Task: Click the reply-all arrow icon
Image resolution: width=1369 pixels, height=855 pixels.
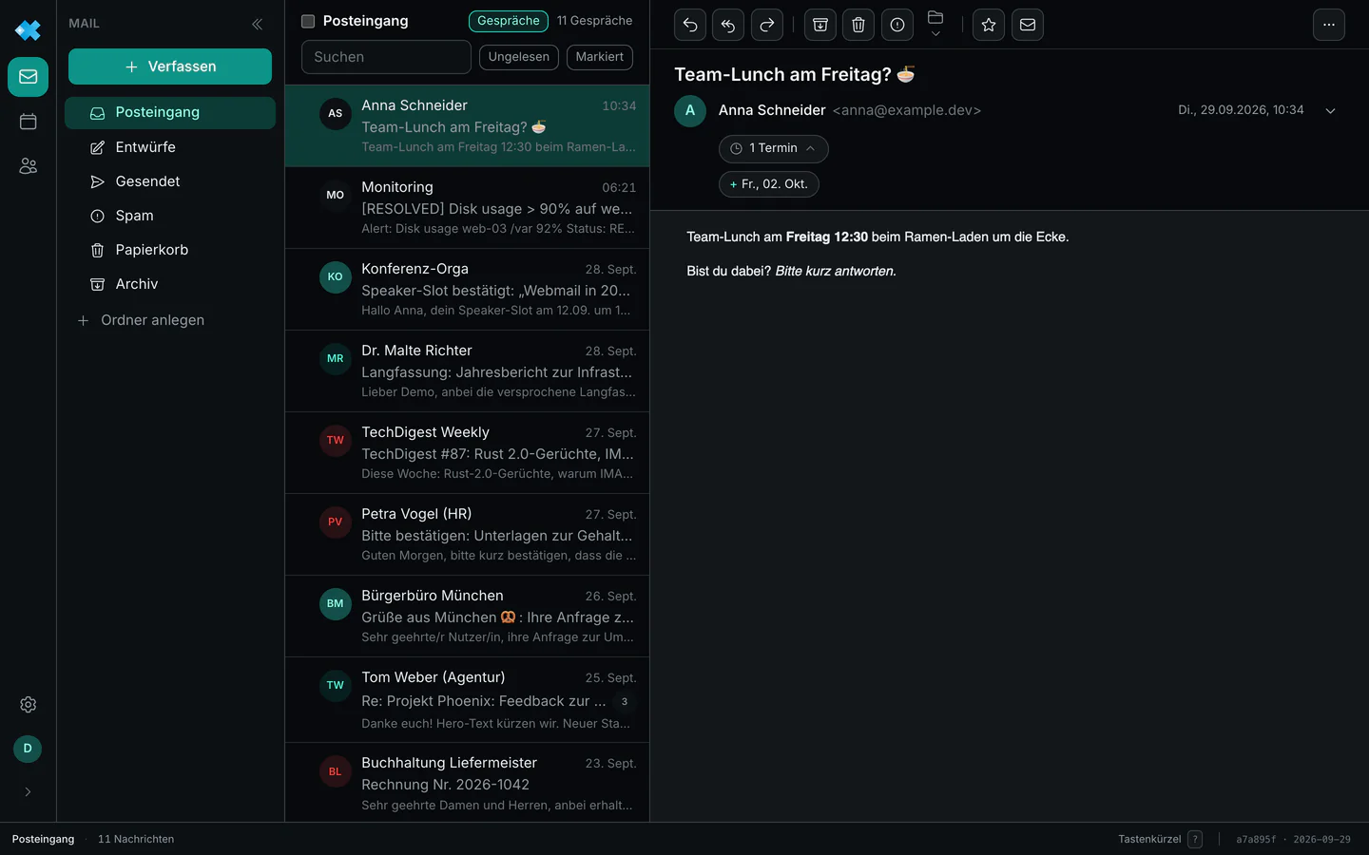Action: point(728,25)
